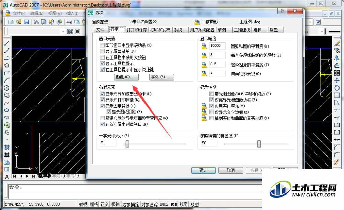Viewport: 344px width, 210px height.
Task: Open dropdown beside the black lineweight sample
Action: (322, 32)
